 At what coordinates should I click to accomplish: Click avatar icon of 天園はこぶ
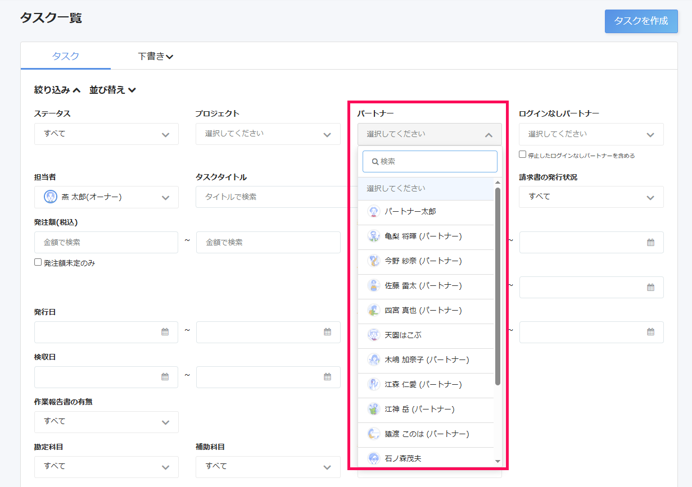(x=374, y=335)
